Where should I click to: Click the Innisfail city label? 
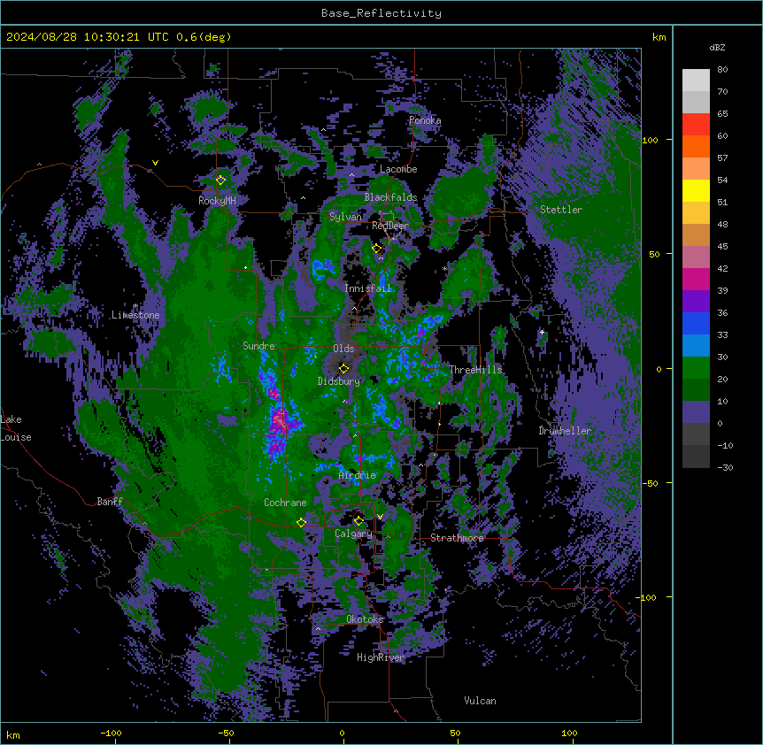click(368, 288)
